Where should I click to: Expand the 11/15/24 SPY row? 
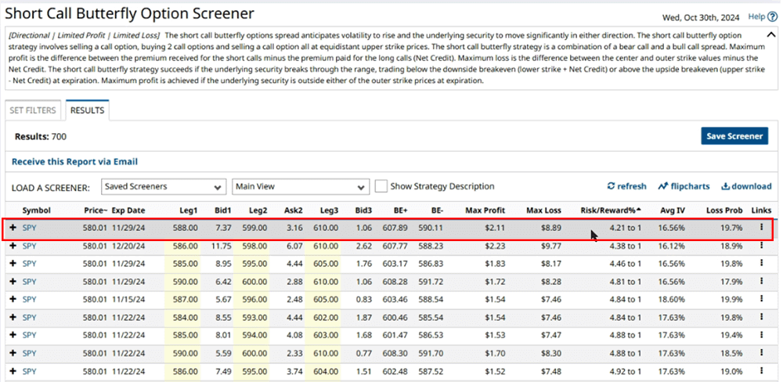tap(13, 299)
